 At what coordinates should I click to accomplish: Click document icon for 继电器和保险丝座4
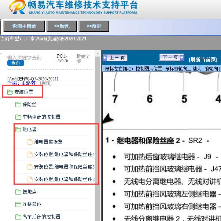coord(30,154)
